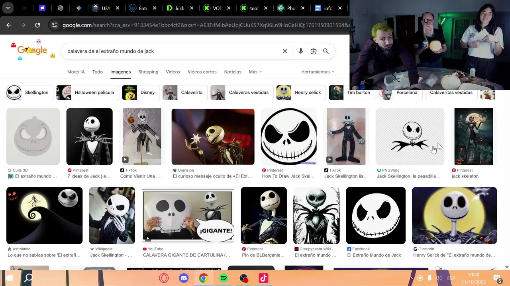Viewport: 510px width, 286px height.
Task: Open OBS Studio from the taskbar
Action: pos(243,278)
